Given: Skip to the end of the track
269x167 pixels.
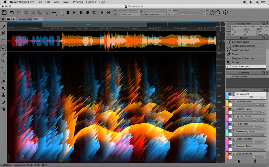Looking at the screenshot, I should tap(108, 12).
